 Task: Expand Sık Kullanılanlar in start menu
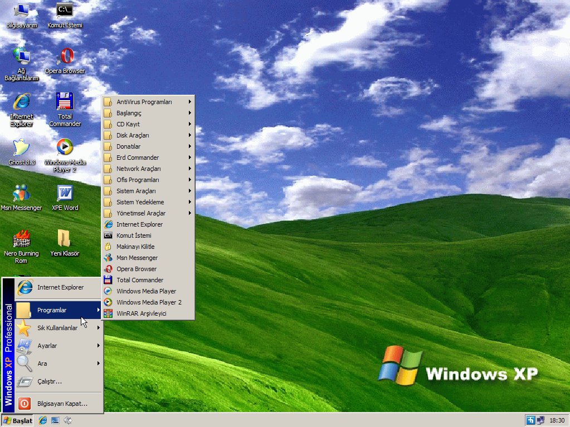(59, 328)
